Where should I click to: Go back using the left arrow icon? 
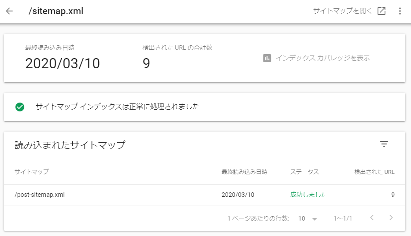click(9, 11)
